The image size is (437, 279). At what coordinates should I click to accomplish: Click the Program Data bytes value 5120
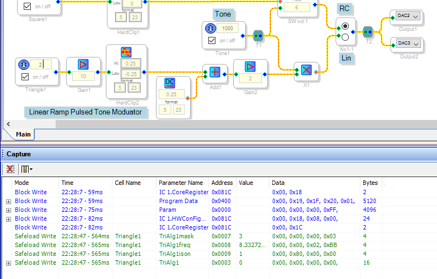pyautogui.click(x=370, y=201)
